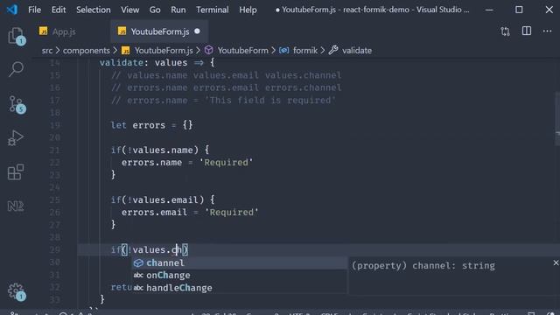Click the Open Changes compare icon
The height and width of the screenshot is (315, 560).
pos(506,31)
